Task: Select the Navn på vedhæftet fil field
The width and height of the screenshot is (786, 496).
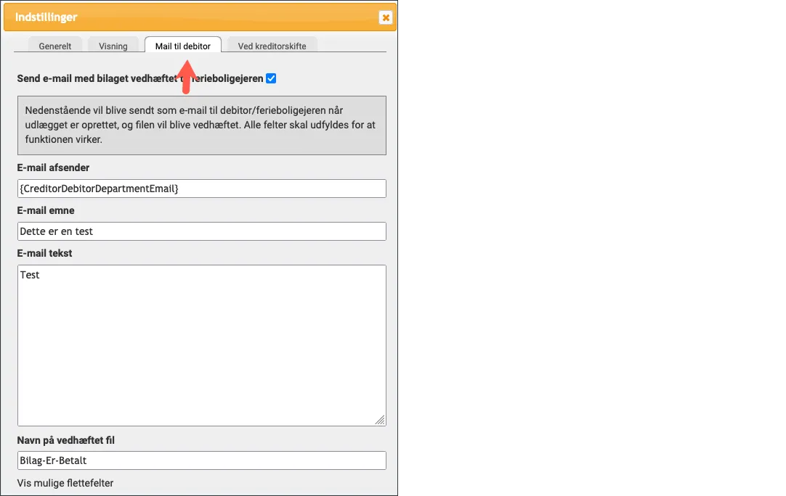Action: coord(201,460)
